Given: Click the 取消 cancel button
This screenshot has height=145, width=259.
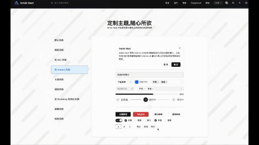Looking at the screenshot, I should pyautogui.click(x=166, y=64).
